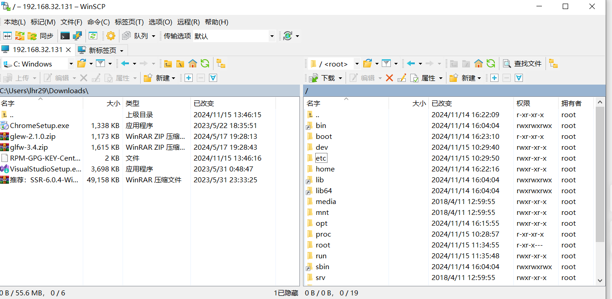This screenshot has width=612, height=299.
Task: Click remote panel invert selection icon
Action: point(519,78)
